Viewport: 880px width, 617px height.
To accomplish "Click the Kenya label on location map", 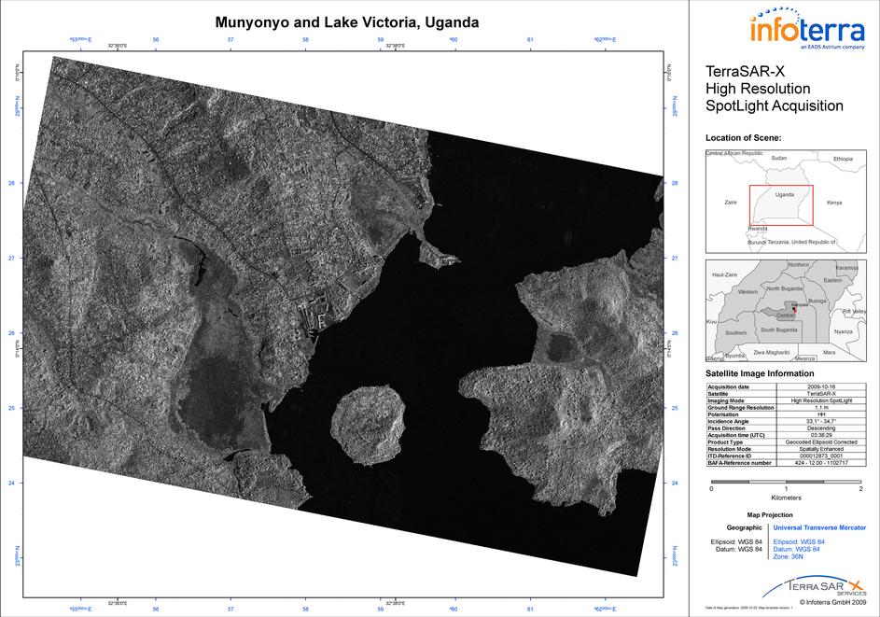I will 834,203.
